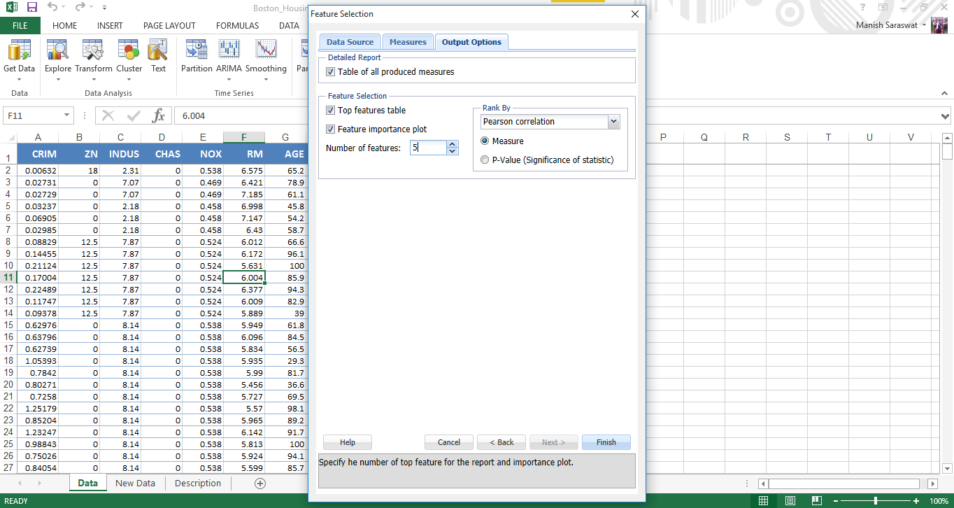Click the Finish button
954x508 pixels.
pyautogui.click(x=606, y=442)
